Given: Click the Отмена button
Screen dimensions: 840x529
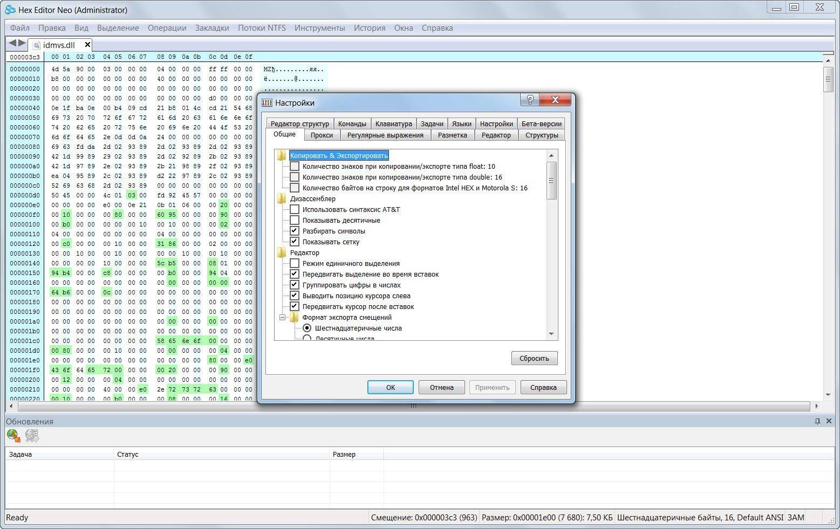Looking at the screenshot, I should tap(441, 387).
